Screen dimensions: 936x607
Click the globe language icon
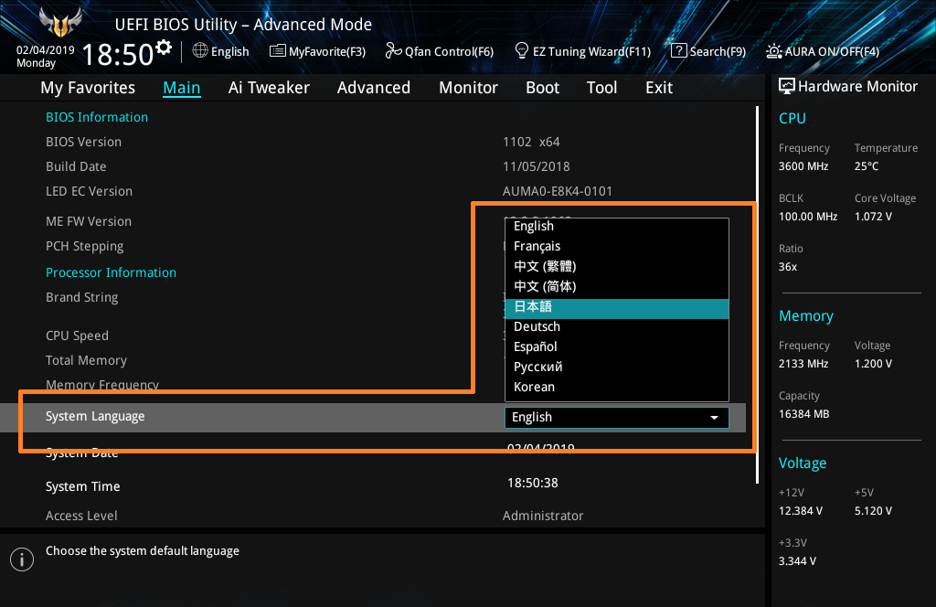(x=200, y=50)
